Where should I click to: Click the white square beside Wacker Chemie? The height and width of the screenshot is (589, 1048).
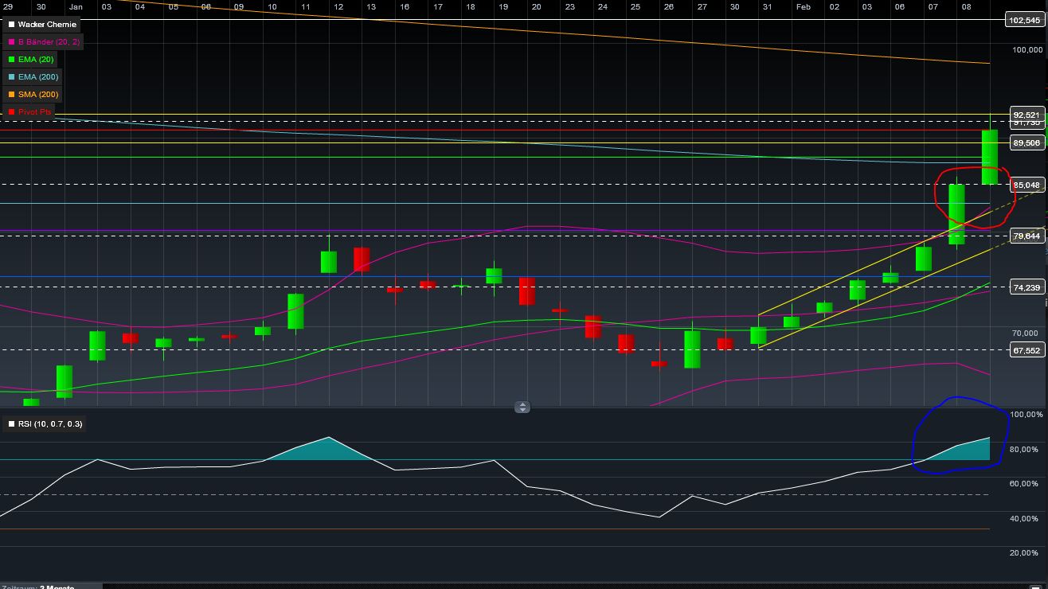pyautogui.click(x=11, y=25)
